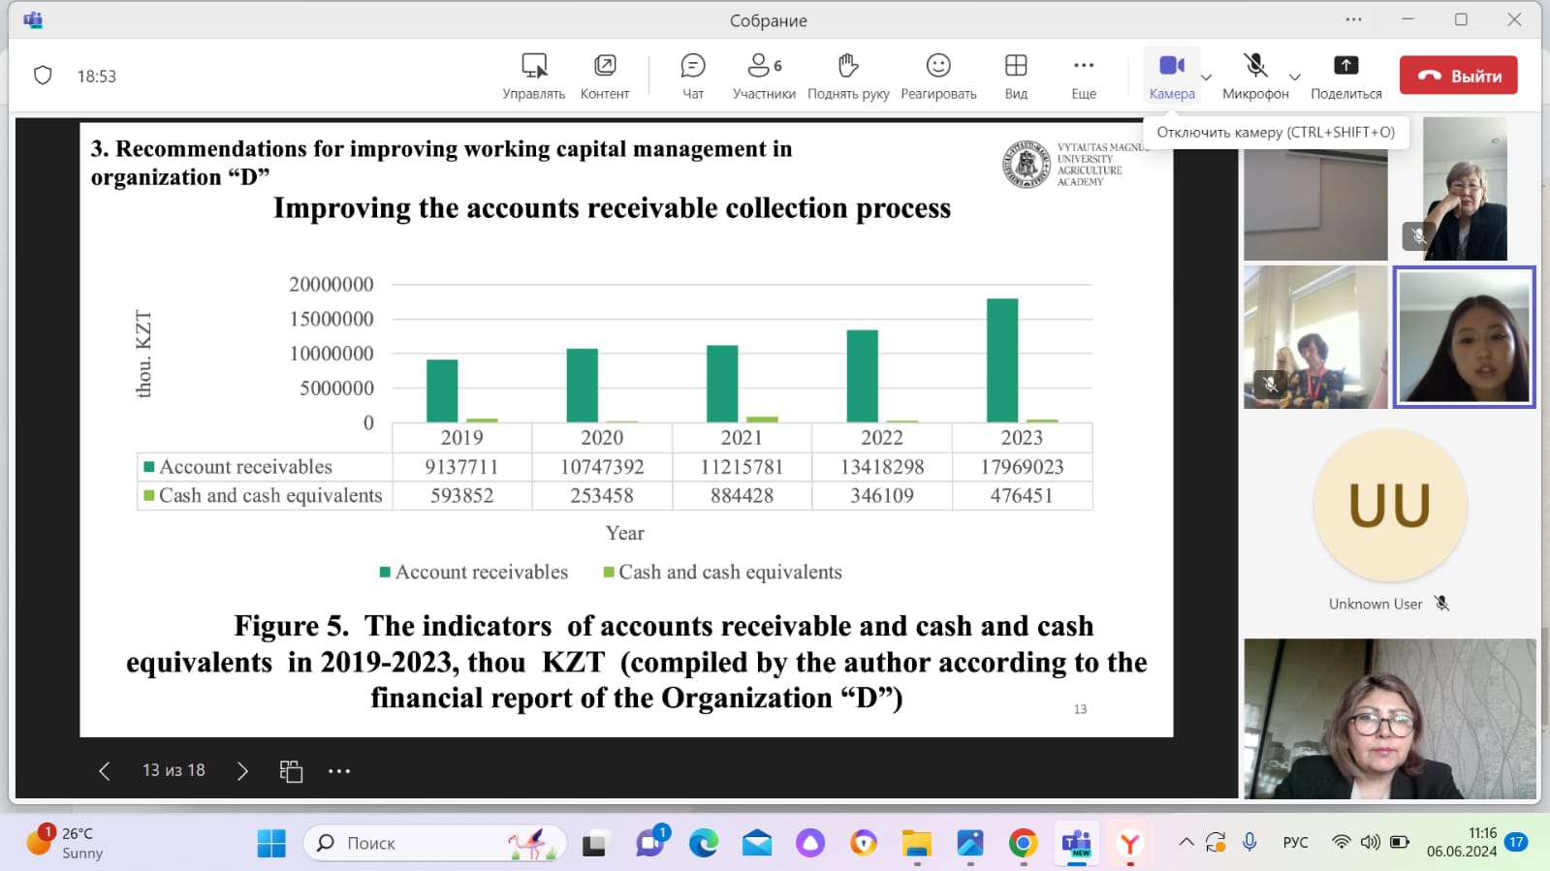Leave the meeting with Выйти
The width and height of the screenshot is (1550, 871).
(x=1458, y=76)
